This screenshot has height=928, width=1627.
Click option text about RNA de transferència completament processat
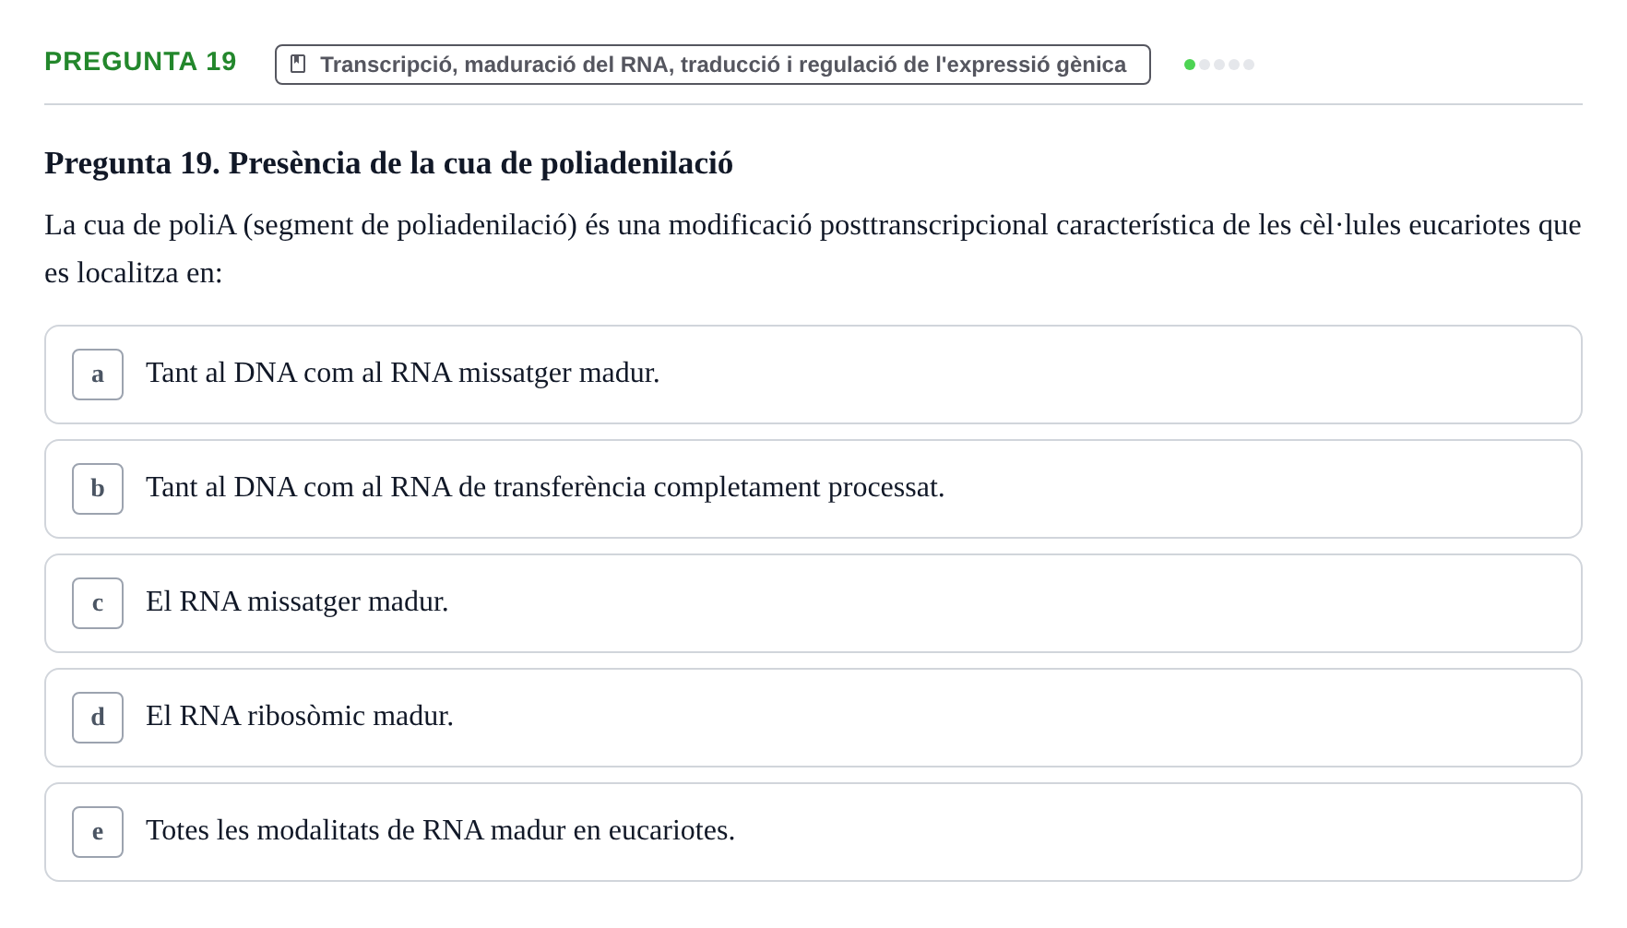coord(545,487)
